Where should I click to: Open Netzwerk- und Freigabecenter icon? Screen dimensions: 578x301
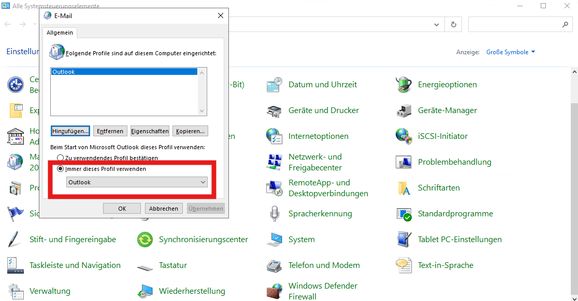[x=274, y=162]
